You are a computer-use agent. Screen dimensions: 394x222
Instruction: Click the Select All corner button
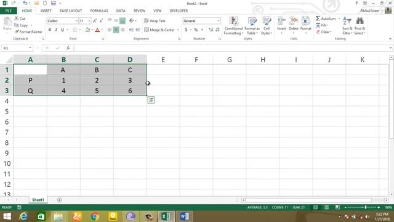pyautogui.click(x=9, y=60)
